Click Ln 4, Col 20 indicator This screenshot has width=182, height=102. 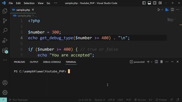point(85,100)
